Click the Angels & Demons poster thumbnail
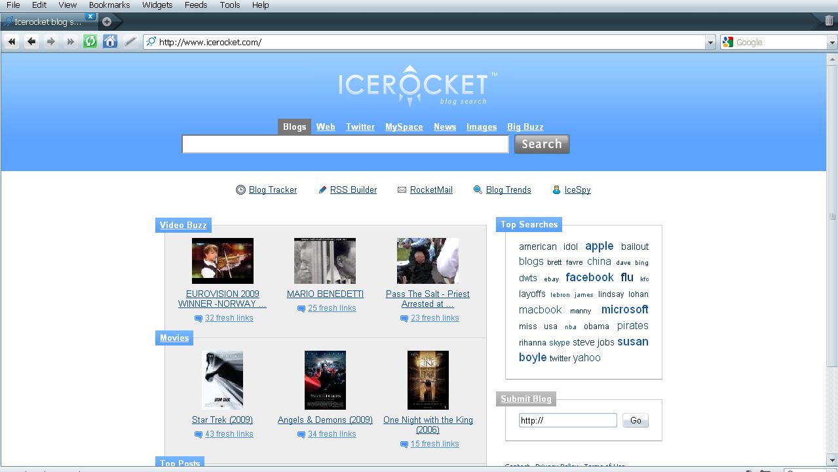This screenshot has height=472, width=838. point(324,380)
